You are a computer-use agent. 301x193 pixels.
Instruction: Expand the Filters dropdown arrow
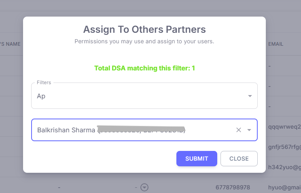(250, 96)
